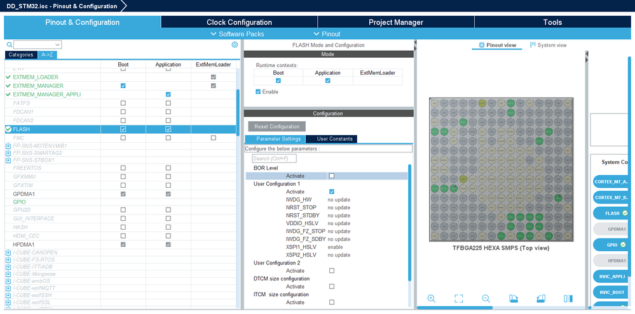635x314 pixels.
Task: Open the peripheral search combo box dropdown
Action: [x=57, y=44]
